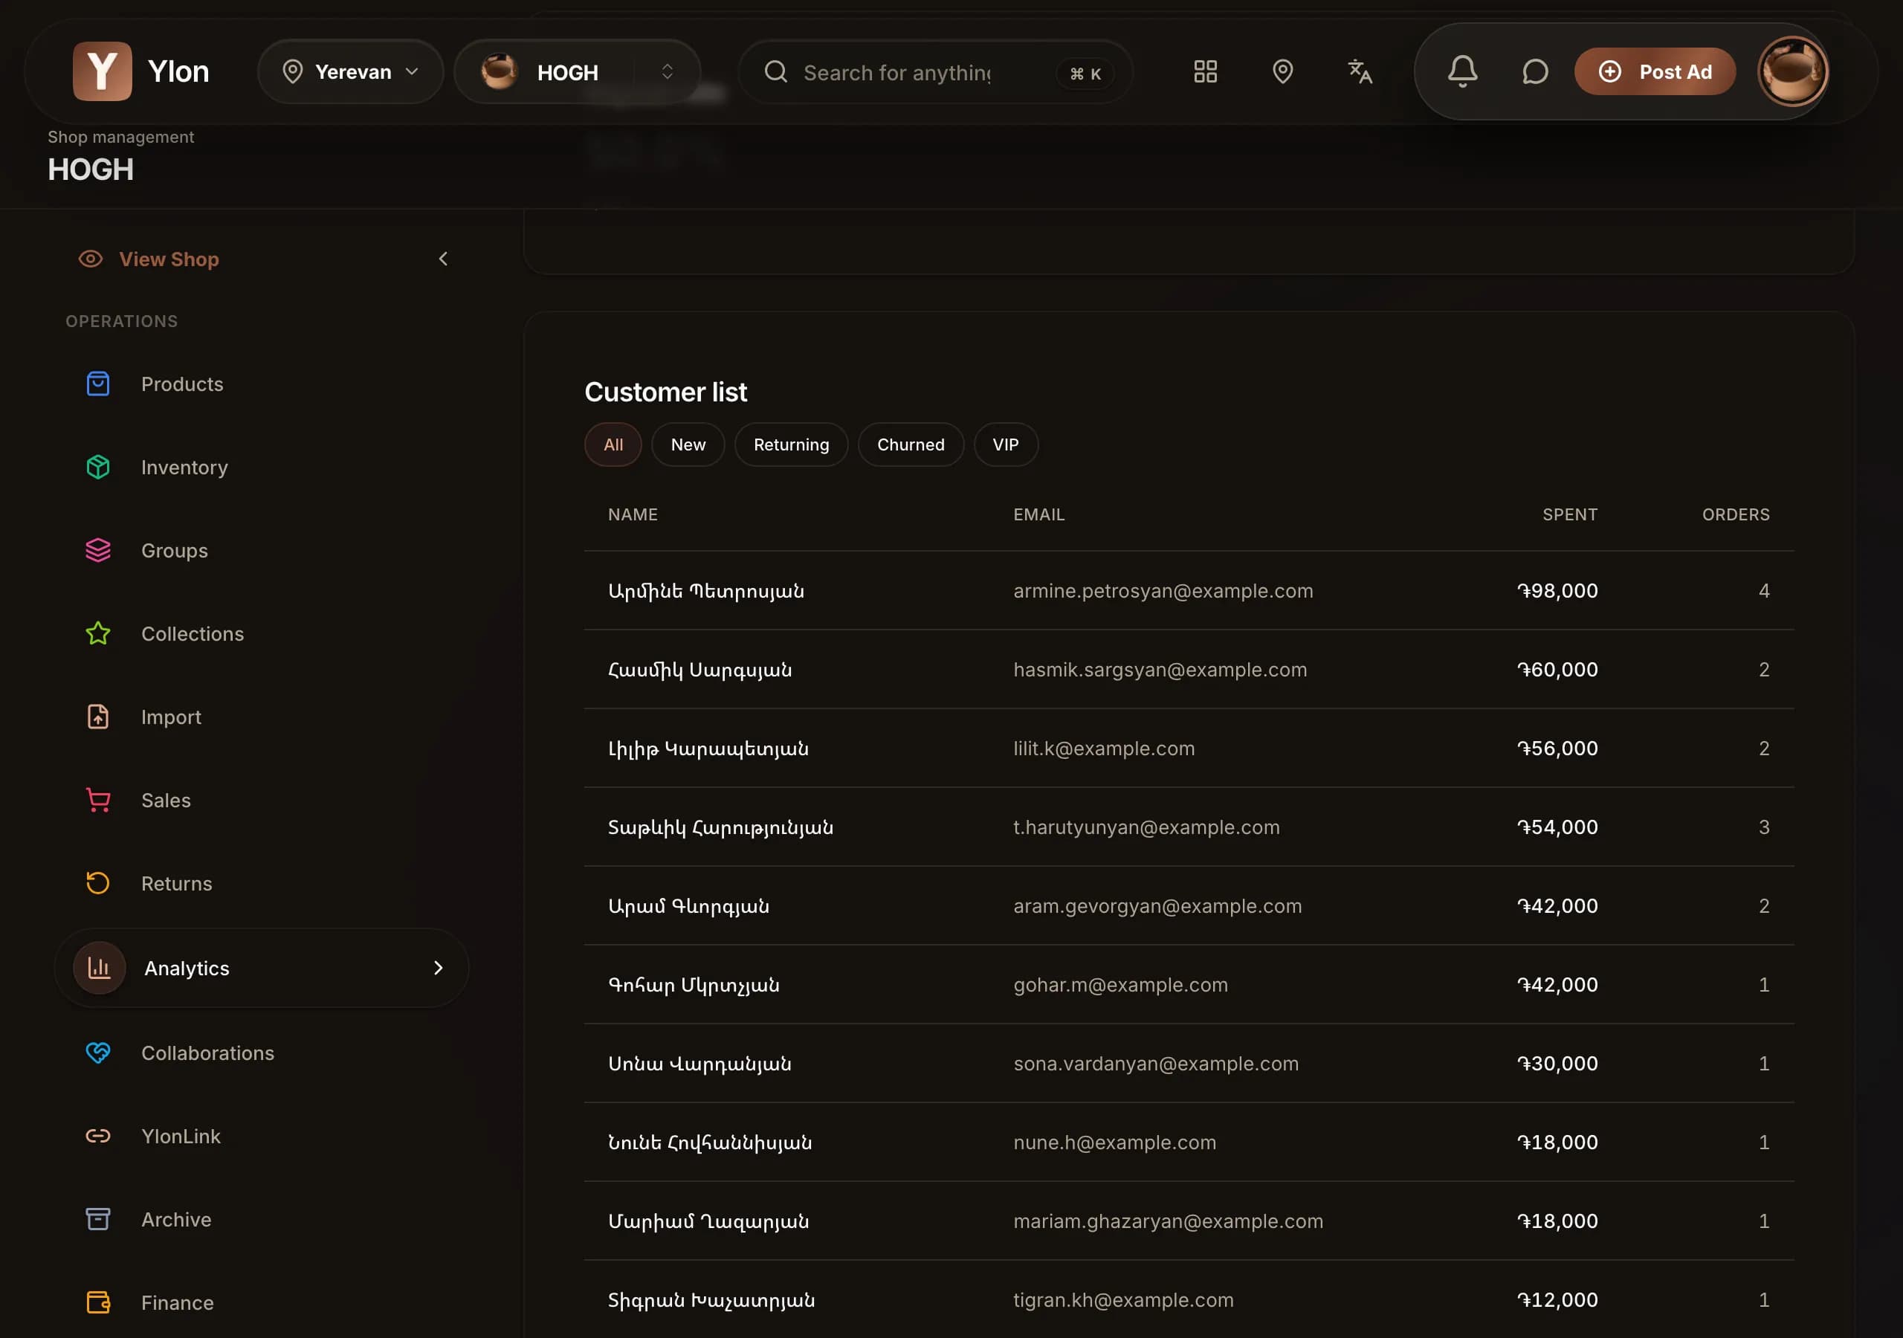Open the language translate icon

(x=1360, y=72)
